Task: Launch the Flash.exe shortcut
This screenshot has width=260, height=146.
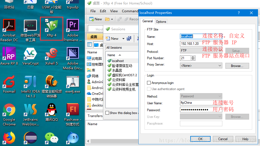Action: coord(73,114)
